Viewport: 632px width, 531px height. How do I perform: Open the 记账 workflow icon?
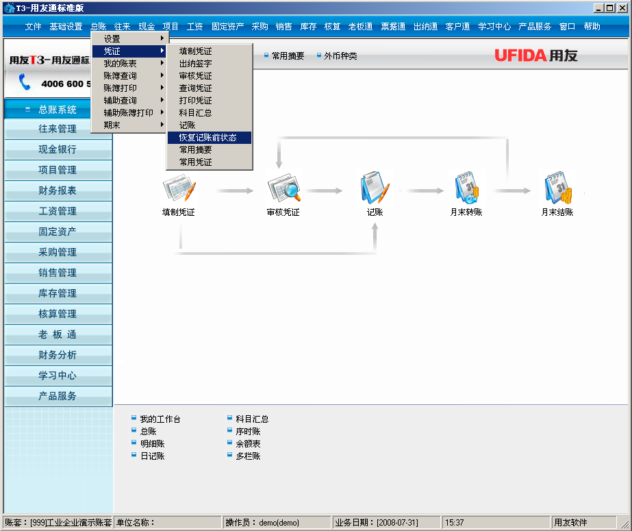[x=375, y=188]
